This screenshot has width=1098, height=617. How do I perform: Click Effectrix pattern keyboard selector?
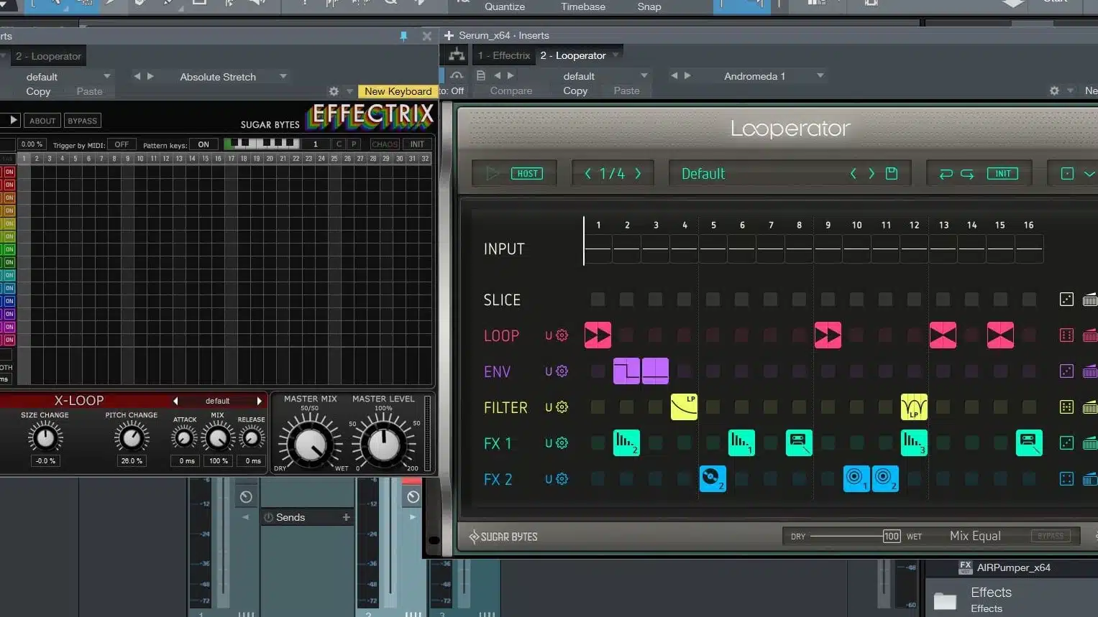click(x=262, y=144)
